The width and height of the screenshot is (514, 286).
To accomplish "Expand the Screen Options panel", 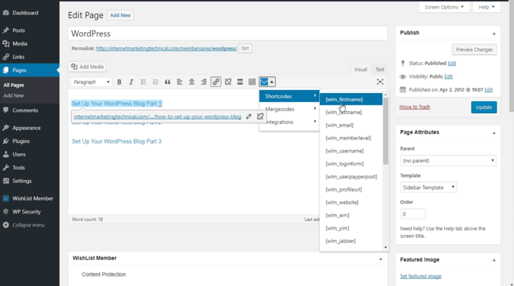I will point(444,7).
